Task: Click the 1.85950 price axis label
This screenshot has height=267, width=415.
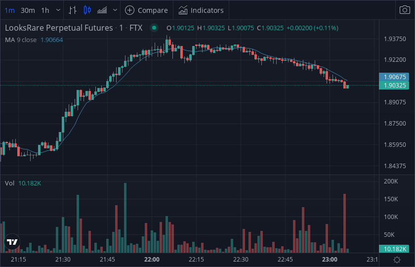Action: point(395,145)
